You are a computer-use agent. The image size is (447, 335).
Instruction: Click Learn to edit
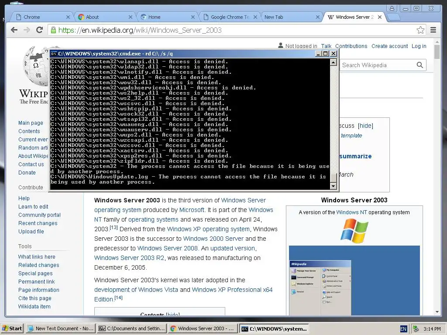point(33,206)
